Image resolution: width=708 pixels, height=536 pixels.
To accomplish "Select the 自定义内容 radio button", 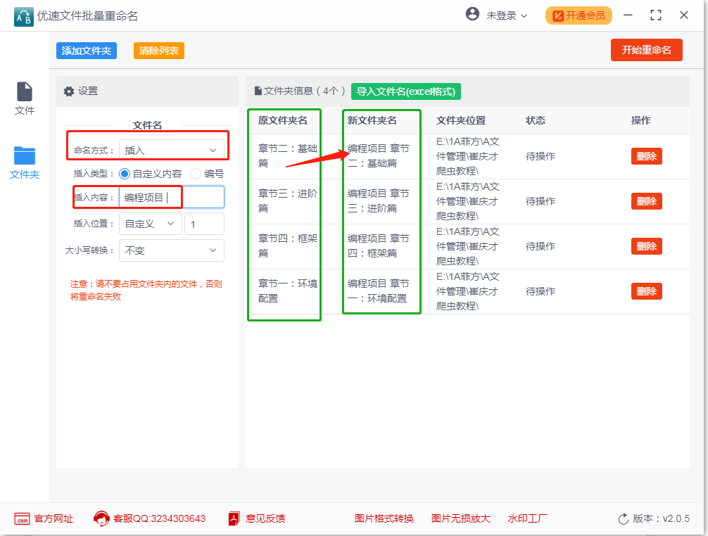I will point(125,174).
